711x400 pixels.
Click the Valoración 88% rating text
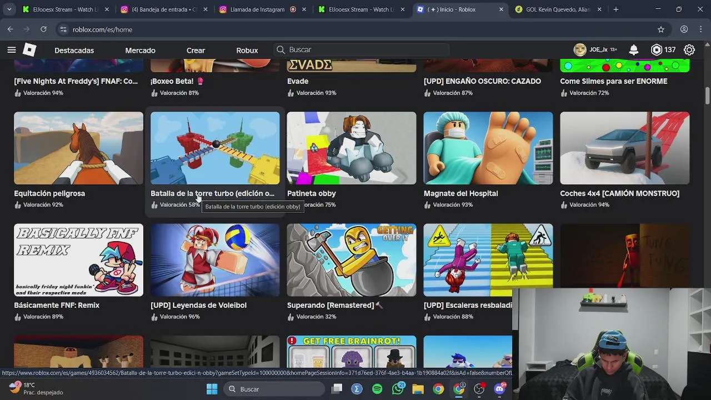(x=453, y=317)
